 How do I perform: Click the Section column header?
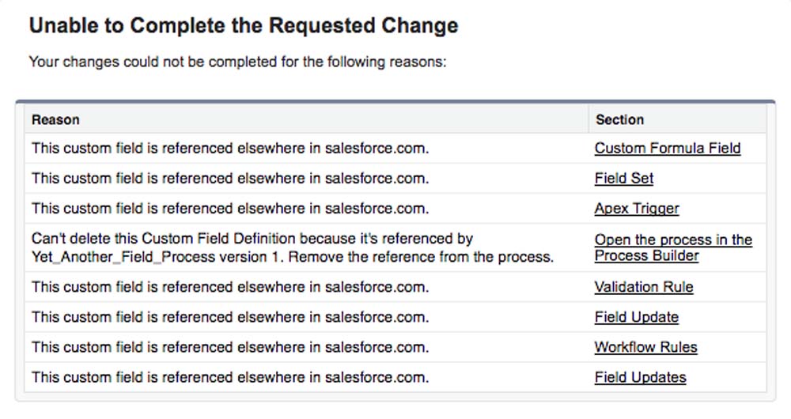coord(619,119)
